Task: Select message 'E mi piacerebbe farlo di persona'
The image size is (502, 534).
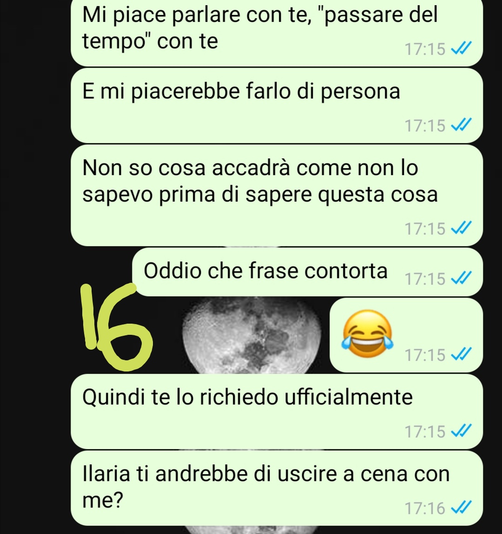Action: pyautogui.click(x=277, y=105)
